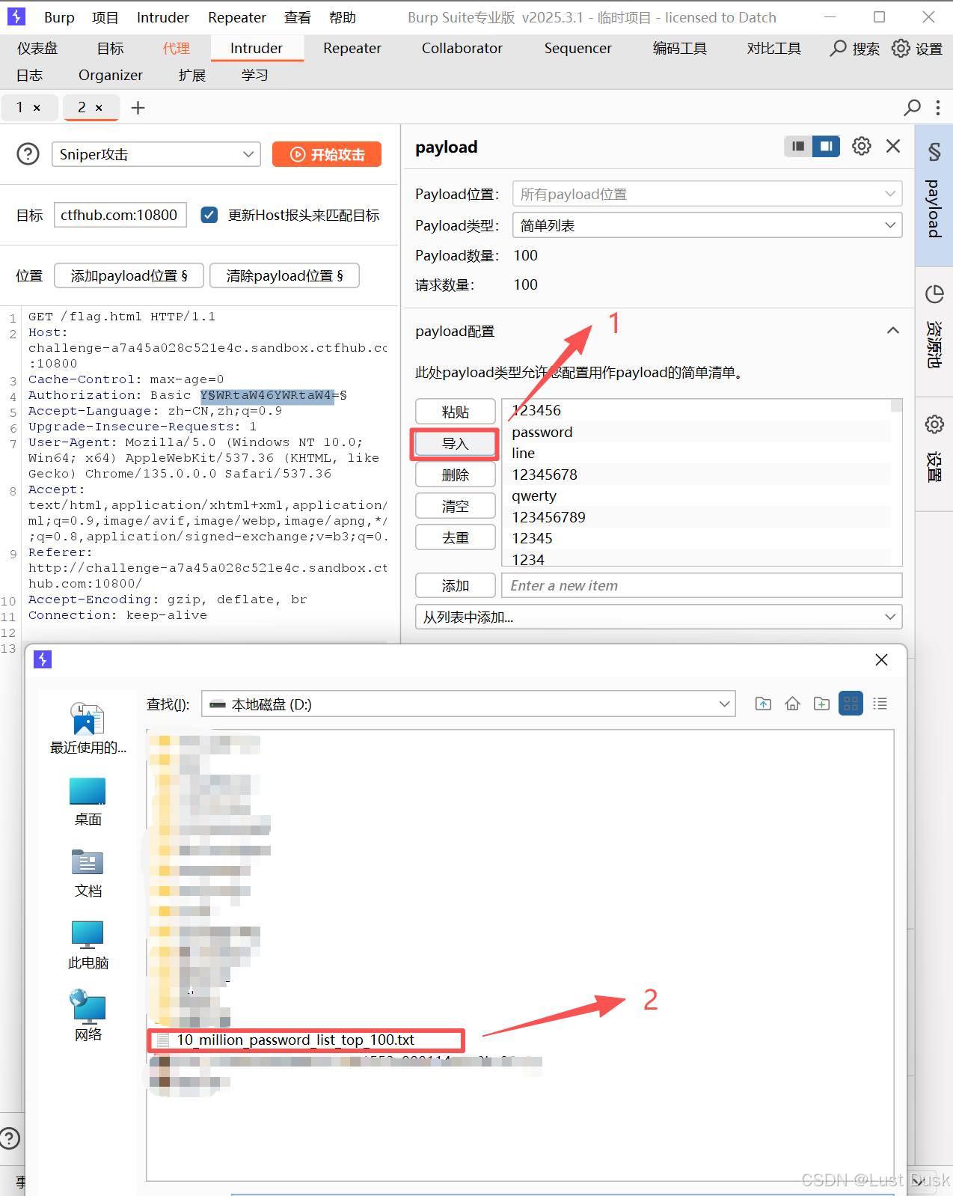Switch to the Organizer tab

(x=110, y=76)
